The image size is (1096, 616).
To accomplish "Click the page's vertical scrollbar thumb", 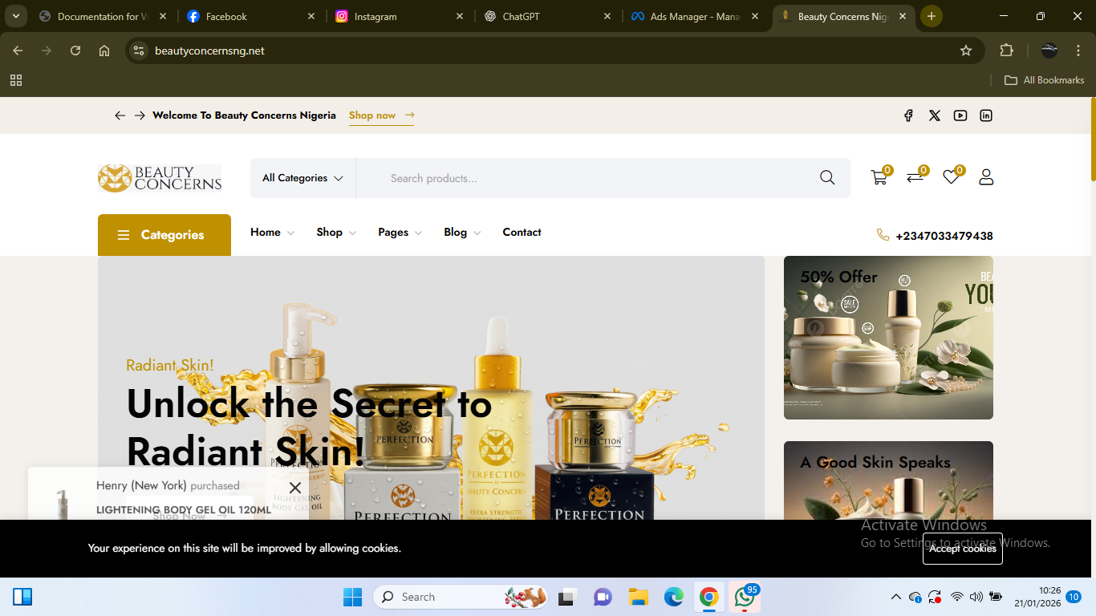I will [1093, 140].
